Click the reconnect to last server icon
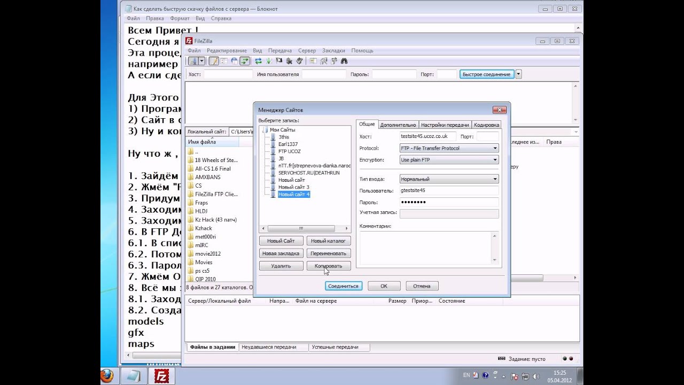Viewport: 684px width, 385px height. 299,61
